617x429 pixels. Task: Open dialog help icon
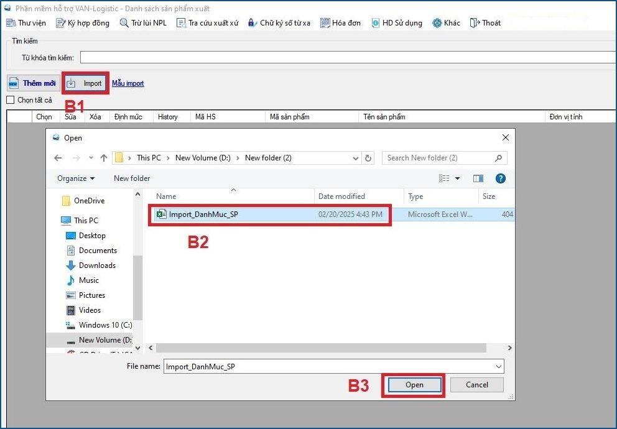point(501,178)
